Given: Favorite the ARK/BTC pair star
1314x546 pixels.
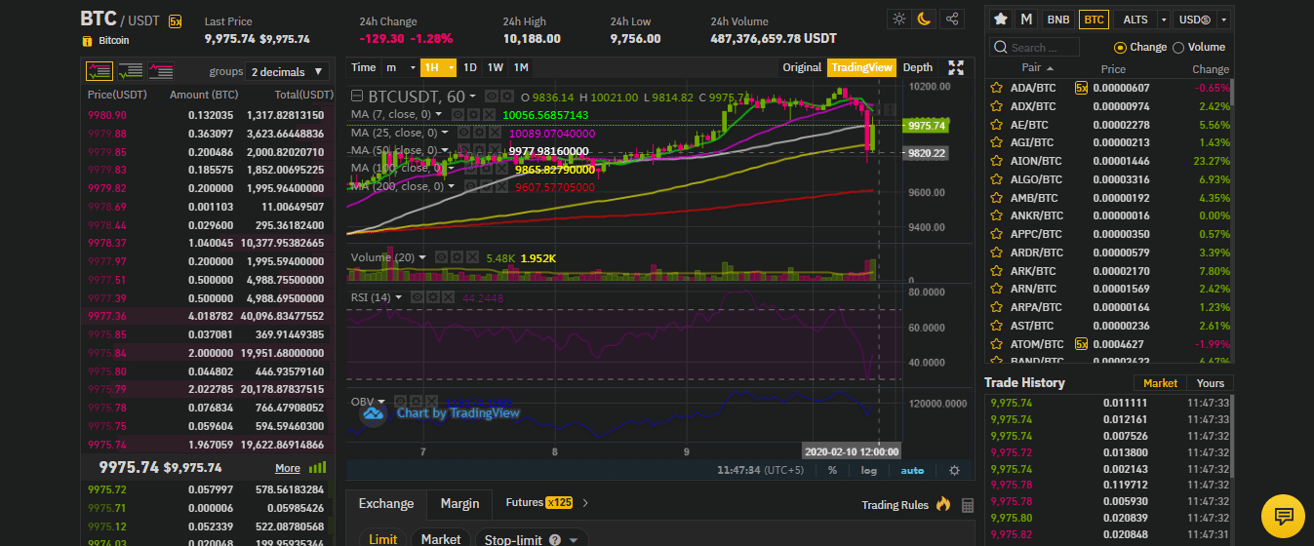Looking at the screenshot, I should pyautogui.click(x=997, y=270).
